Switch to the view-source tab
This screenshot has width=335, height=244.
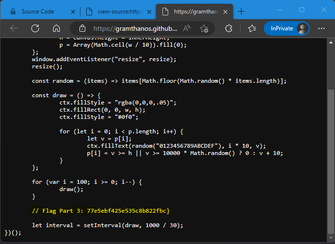[x=116, y=11]
